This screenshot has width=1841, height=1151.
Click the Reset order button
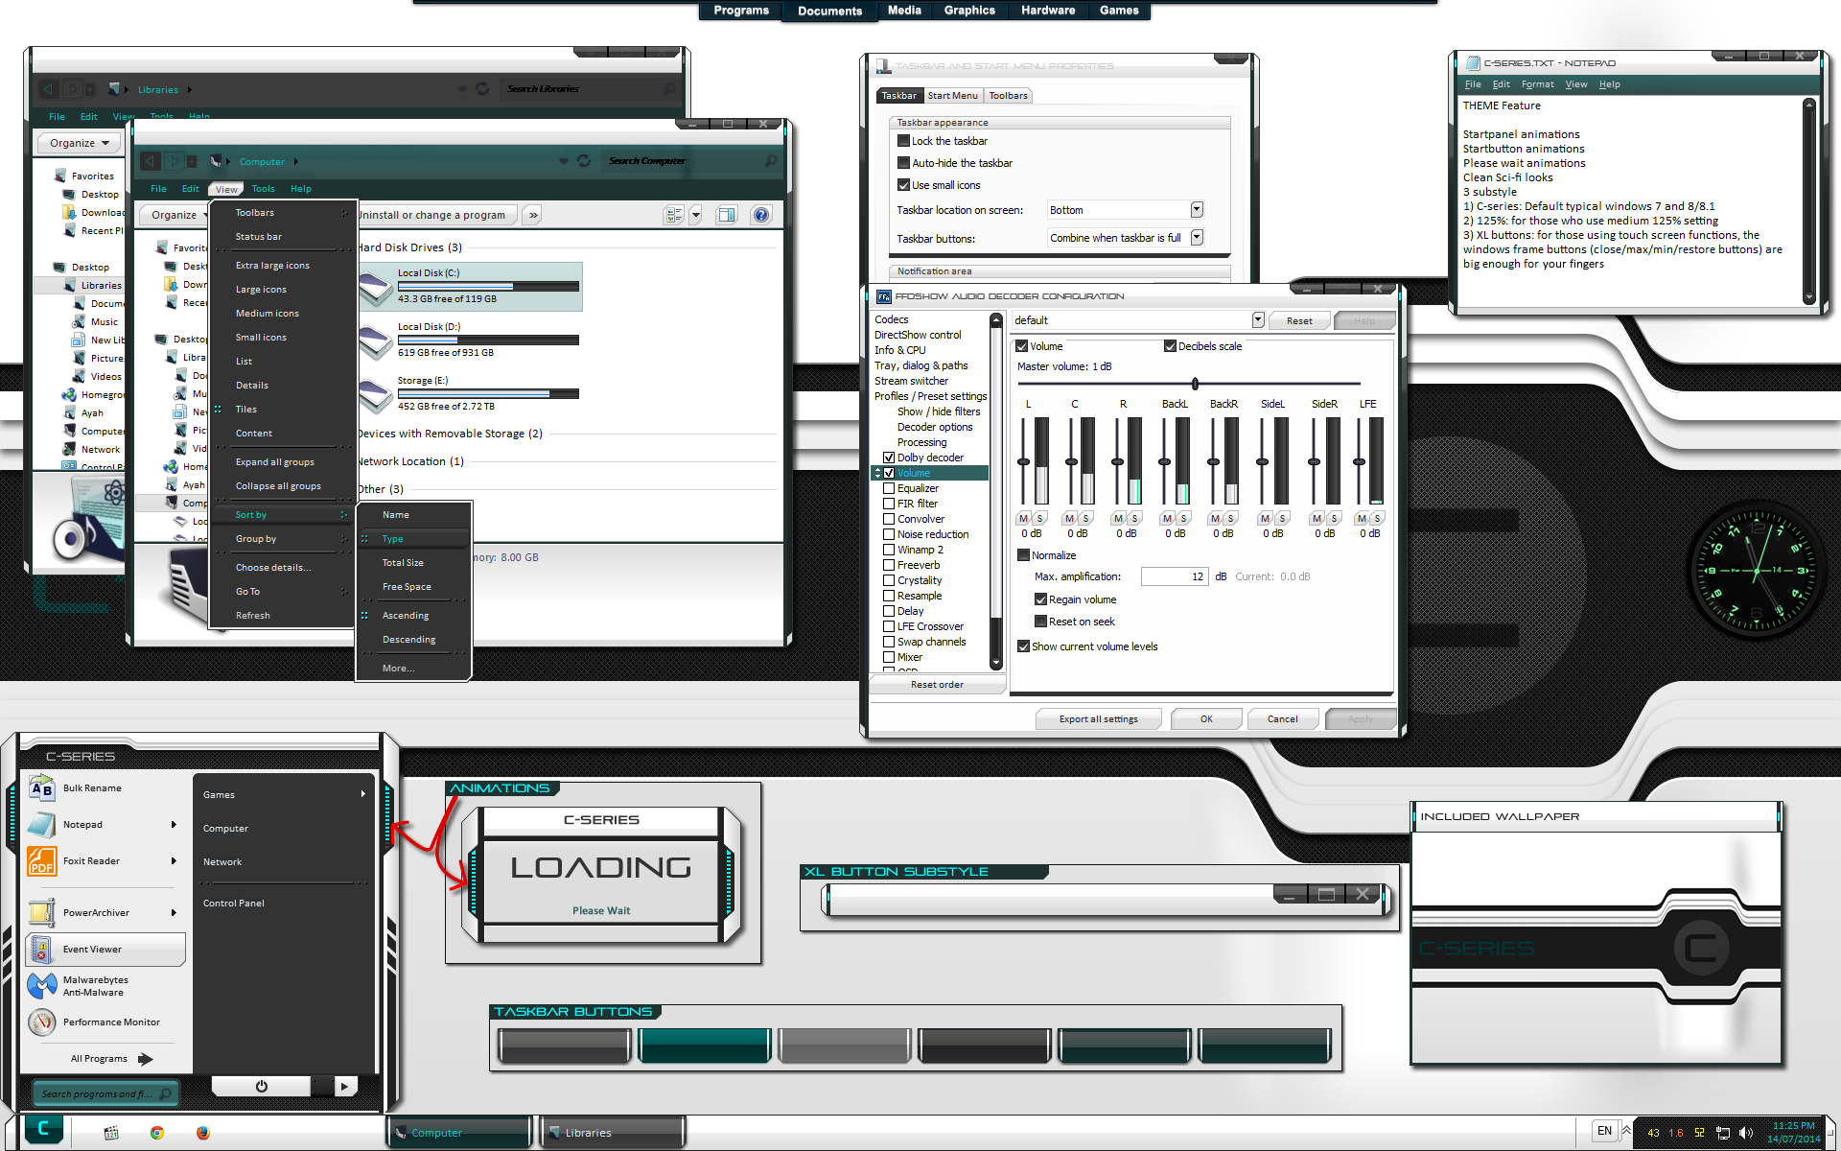pos(937,685)
